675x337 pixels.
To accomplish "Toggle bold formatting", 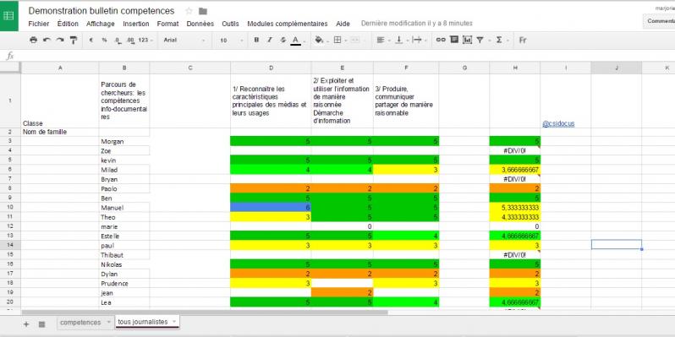I will [x=256, y=40].
